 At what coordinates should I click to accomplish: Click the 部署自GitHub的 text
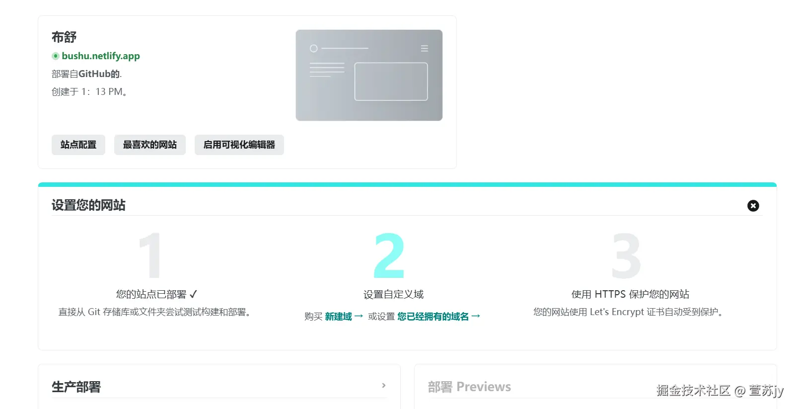(x=87, y=74)
